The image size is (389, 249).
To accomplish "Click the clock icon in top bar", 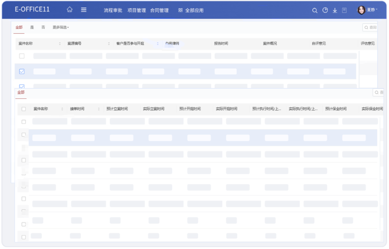I will (325, 10).
